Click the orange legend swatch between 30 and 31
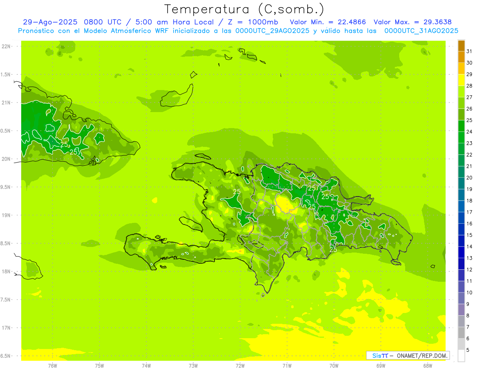The height and width of the screenshot is (371, 480). coord(461,57)
